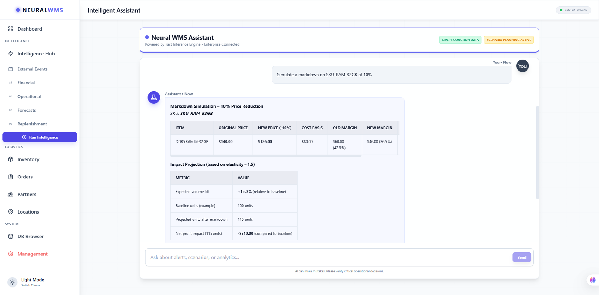The image size is (599, 295).
Task: Open the Financial intelligence page
Action: click(x=26, y=83)
